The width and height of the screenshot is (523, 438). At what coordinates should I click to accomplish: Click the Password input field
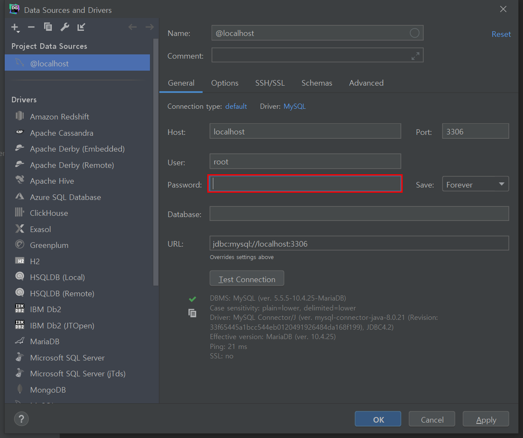pos(305,184)
